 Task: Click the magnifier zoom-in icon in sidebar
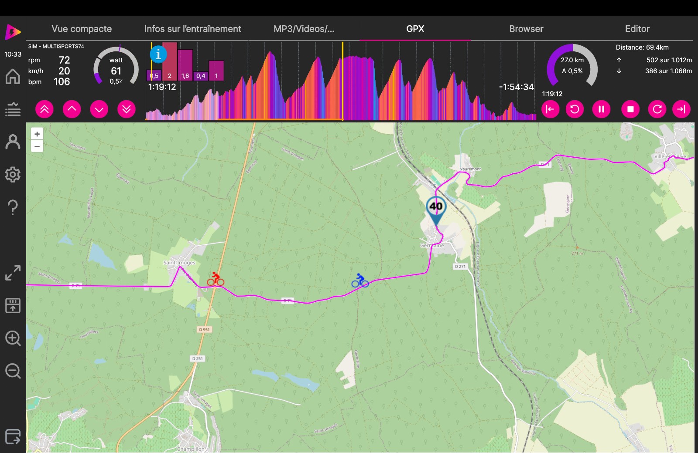(13, 338)
